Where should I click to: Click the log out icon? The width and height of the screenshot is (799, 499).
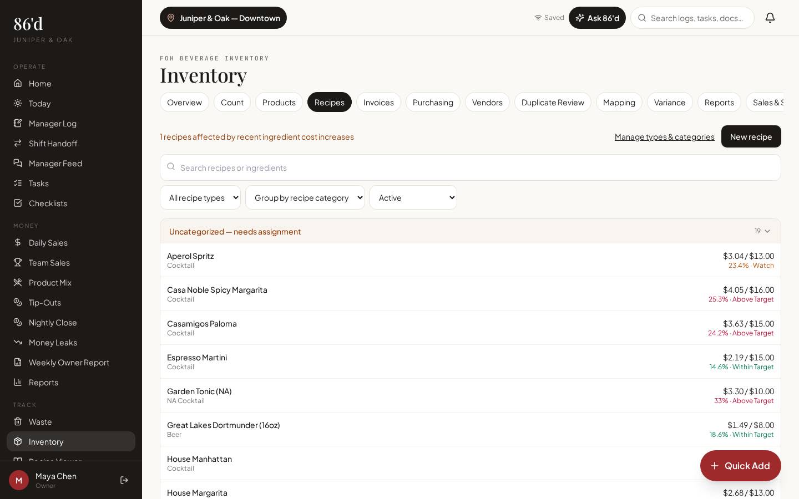[124, 480]
